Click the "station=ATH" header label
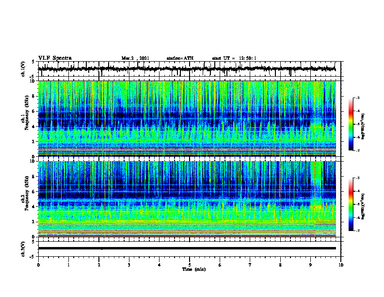Viewport: 384px width, 297px height. tap(180, 58)
